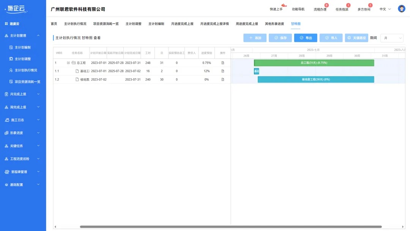Screen dimensions: 410x231
Task: Expand the 月完成上报 sidebar menu
Action: pyautogui.click(x=23, y=94)
